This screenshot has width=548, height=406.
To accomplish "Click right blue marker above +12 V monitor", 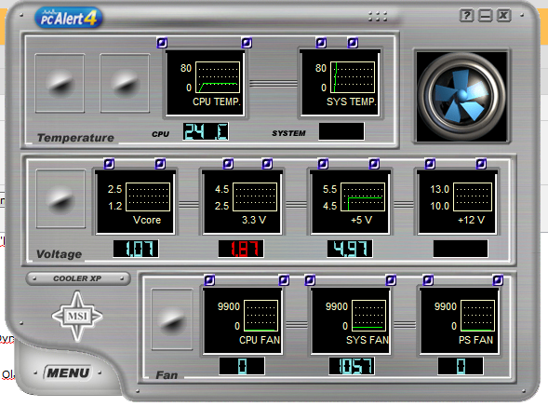I will [481, 164].
